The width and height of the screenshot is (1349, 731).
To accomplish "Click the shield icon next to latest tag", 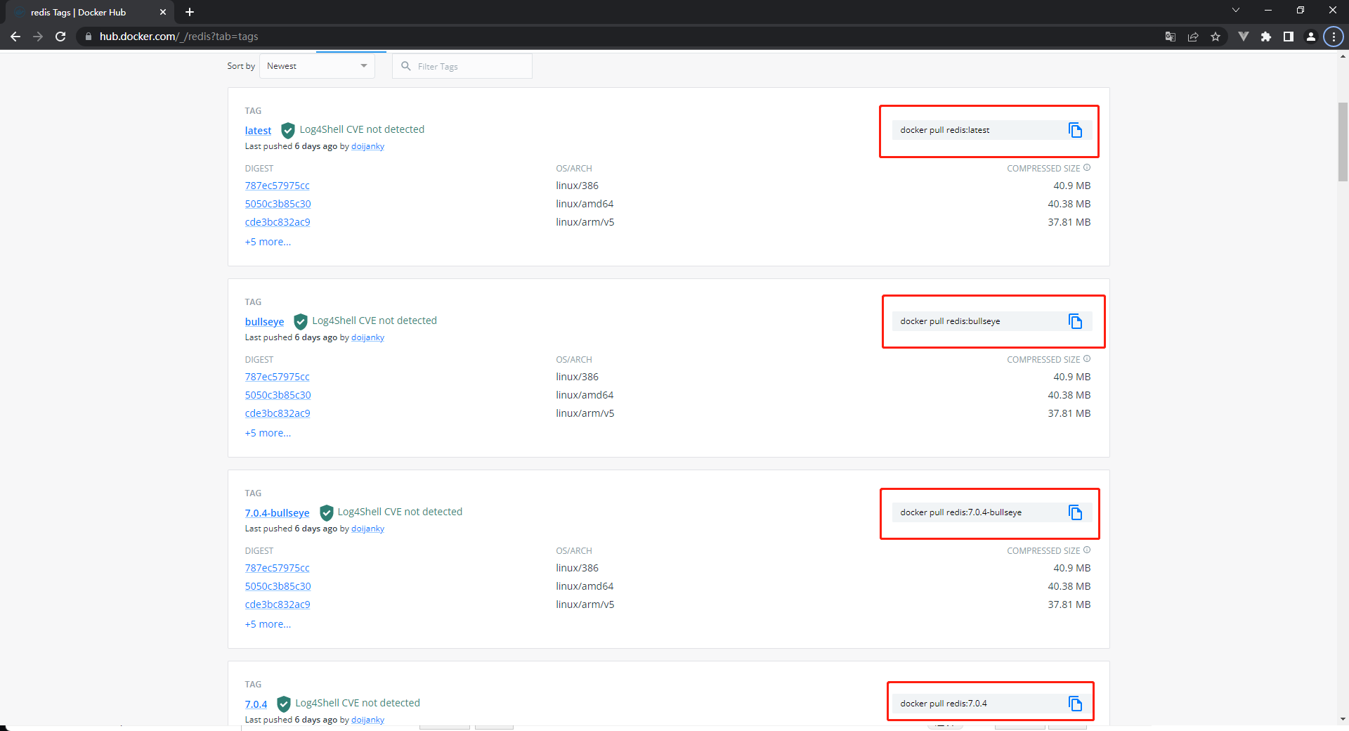I will click(287, 130).
